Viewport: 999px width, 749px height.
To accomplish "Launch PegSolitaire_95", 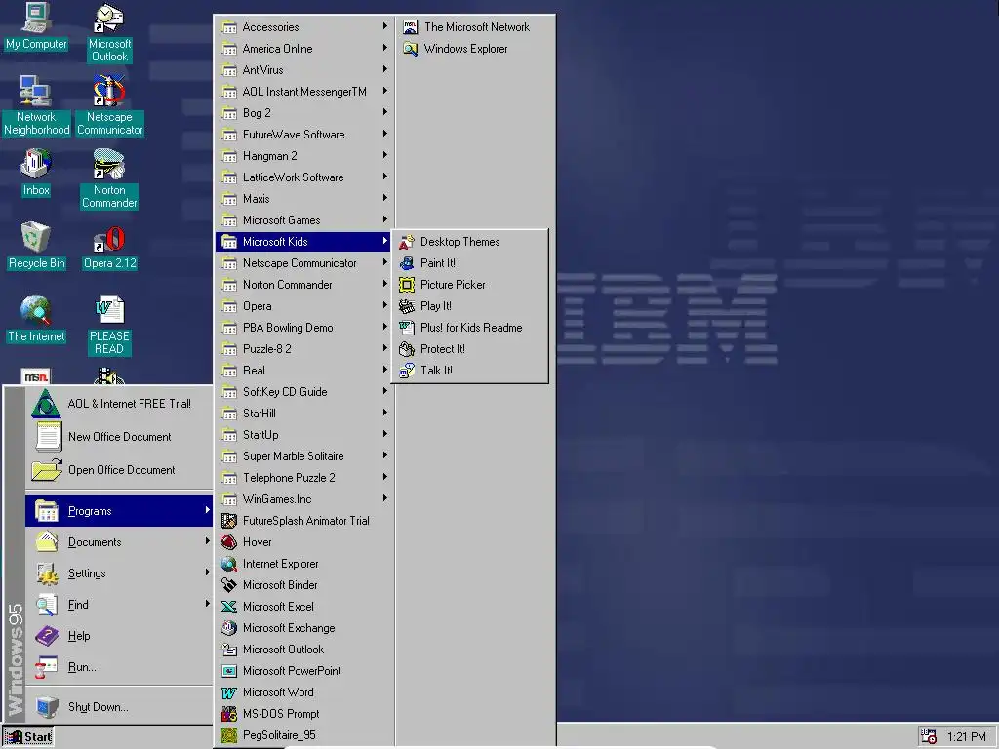I will 304,735.
